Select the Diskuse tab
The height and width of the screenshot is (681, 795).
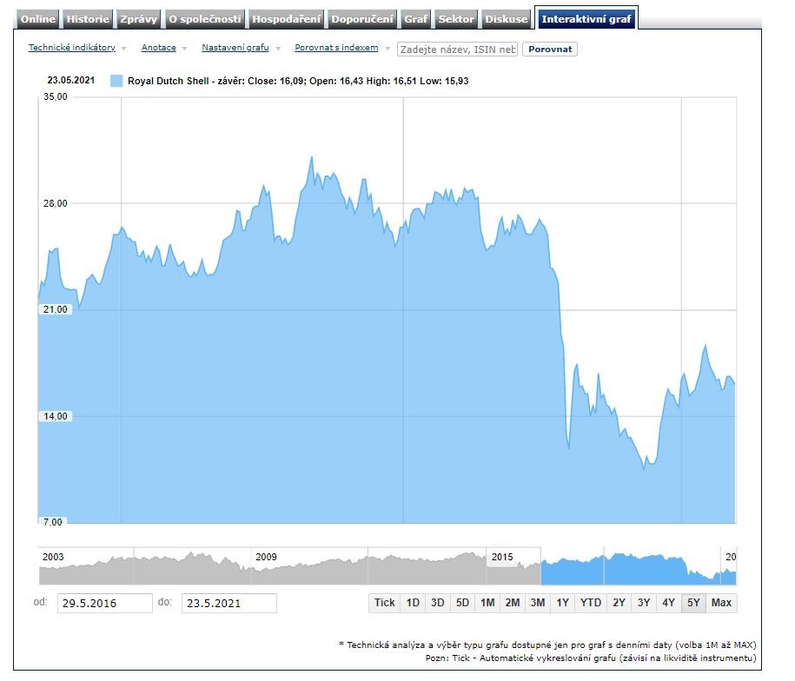[x=506, y=19]
